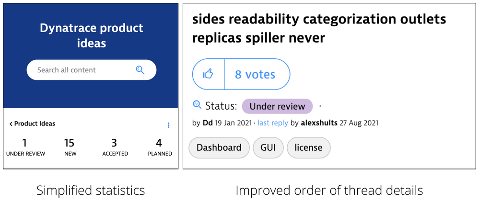Open the 8 votes count
This screenshot has height=202, width=479.
255,75
